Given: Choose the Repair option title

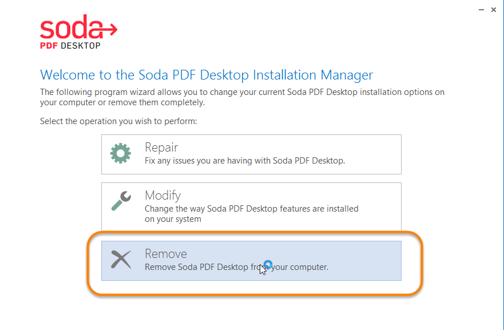Looking at the screenshot, I should (x=161, y=148).
